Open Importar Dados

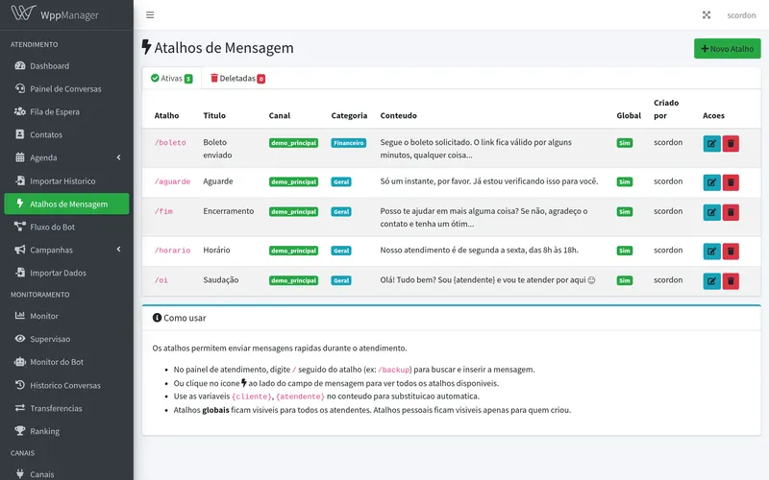[x=66, y=273]
